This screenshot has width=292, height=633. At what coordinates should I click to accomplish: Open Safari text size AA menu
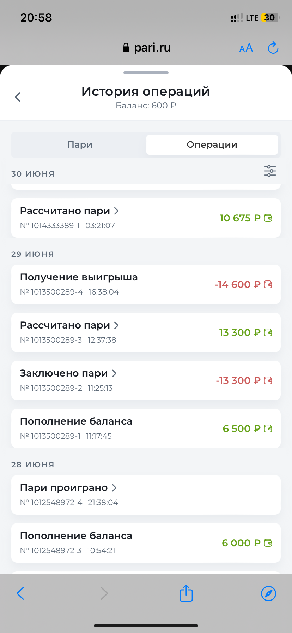click(246, 48)
